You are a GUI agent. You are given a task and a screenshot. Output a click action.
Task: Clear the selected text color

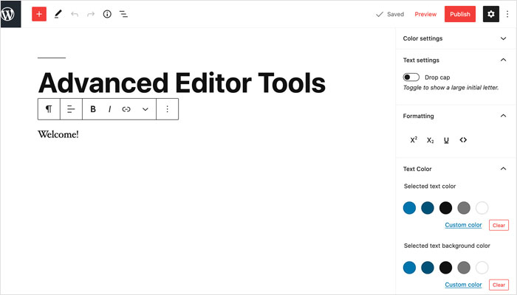[x=499, y=225]
